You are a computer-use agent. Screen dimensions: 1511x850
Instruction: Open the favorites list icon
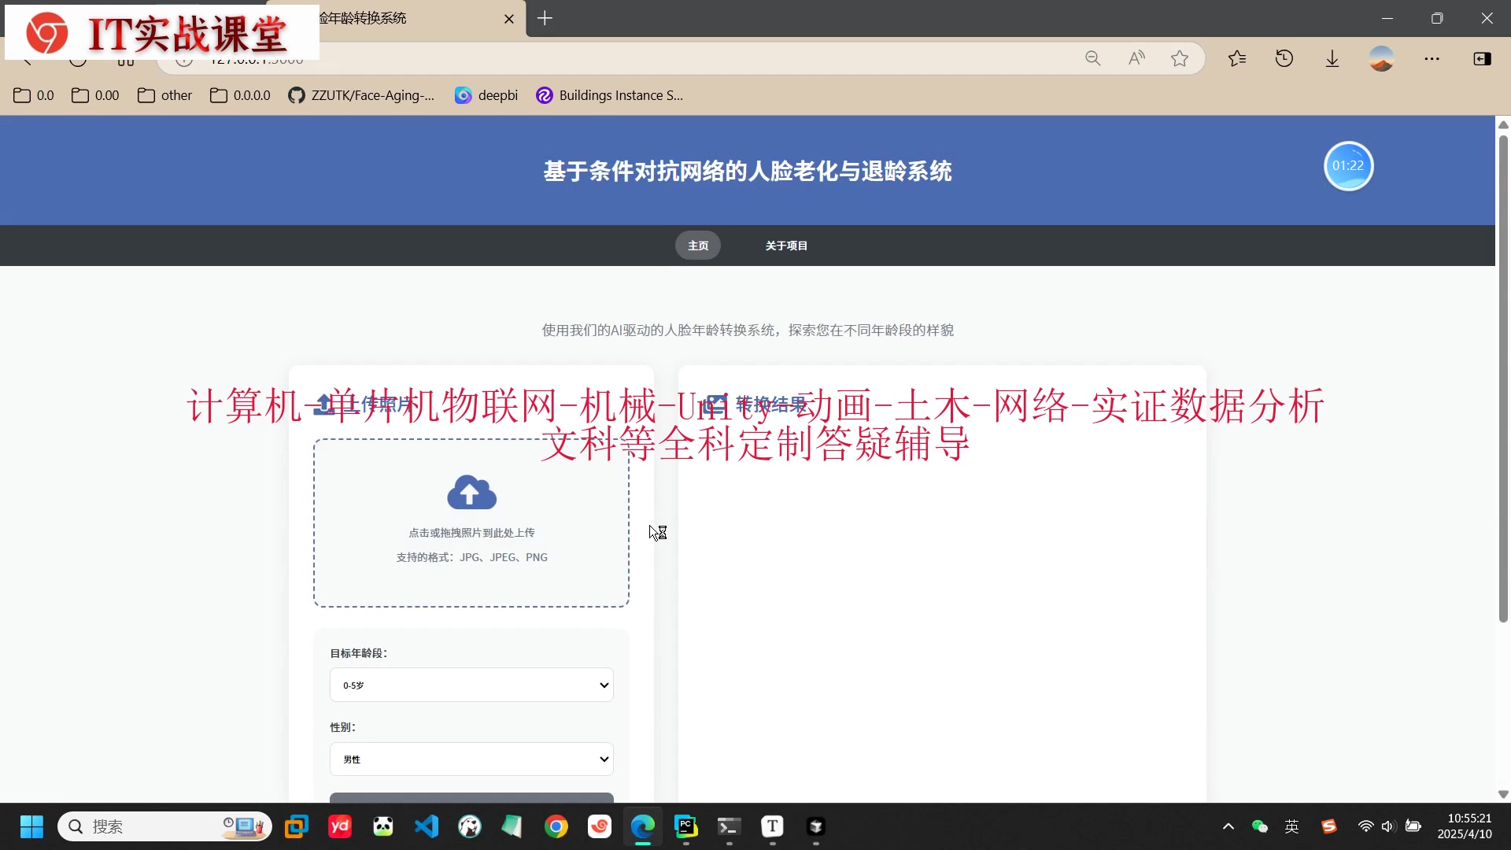(1236, 58)
